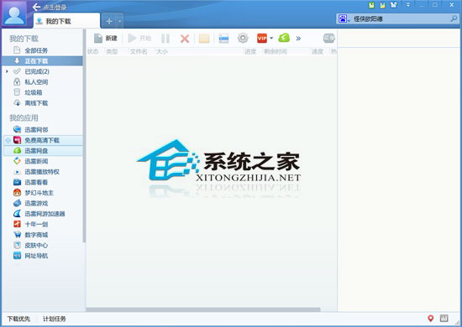Open 迅雷网游加速器 in the sidebar
Viewport: 462px width, 327px height.
click(x=45, y=214)
